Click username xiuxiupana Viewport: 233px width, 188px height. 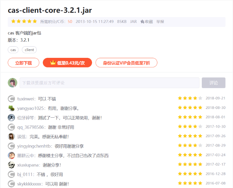pos(28,165)
